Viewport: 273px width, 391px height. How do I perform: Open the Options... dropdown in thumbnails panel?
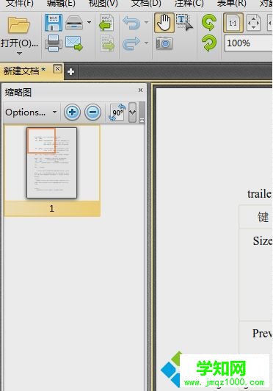coord(31,112)
